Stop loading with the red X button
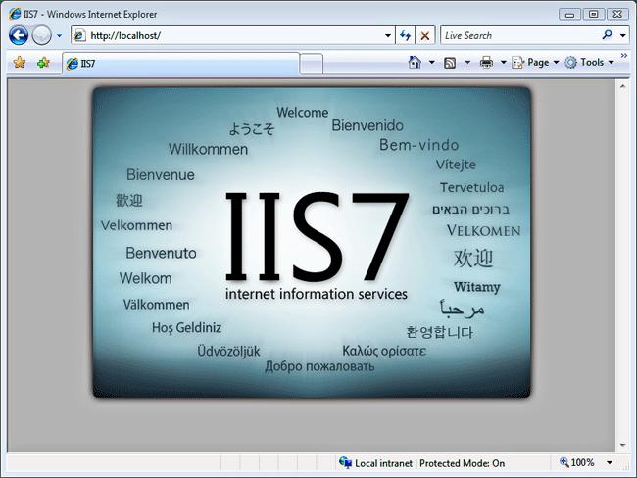Viewport: 637px width, 478px height. (x=425, y=35)
